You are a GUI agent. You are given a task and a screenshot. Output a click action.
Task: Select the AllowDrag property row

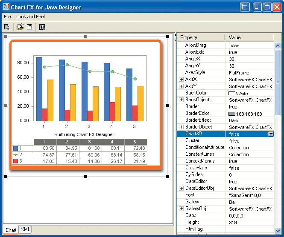[x=225, y=45]
